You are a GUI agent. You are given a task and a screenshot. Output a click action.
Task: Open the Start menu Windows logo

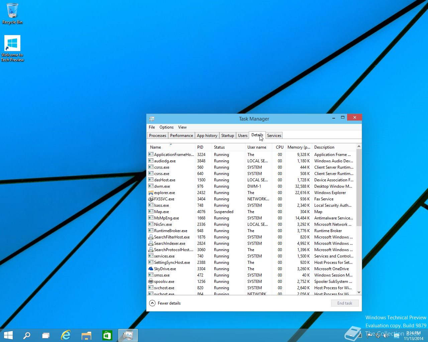8,335
